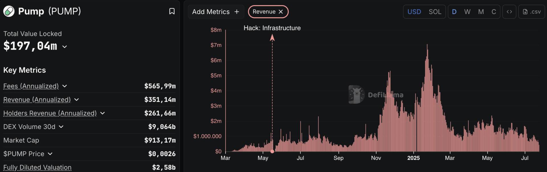Click the Pump logo icon
Screen dimensions: 547x172
click(x=9, y=11)
